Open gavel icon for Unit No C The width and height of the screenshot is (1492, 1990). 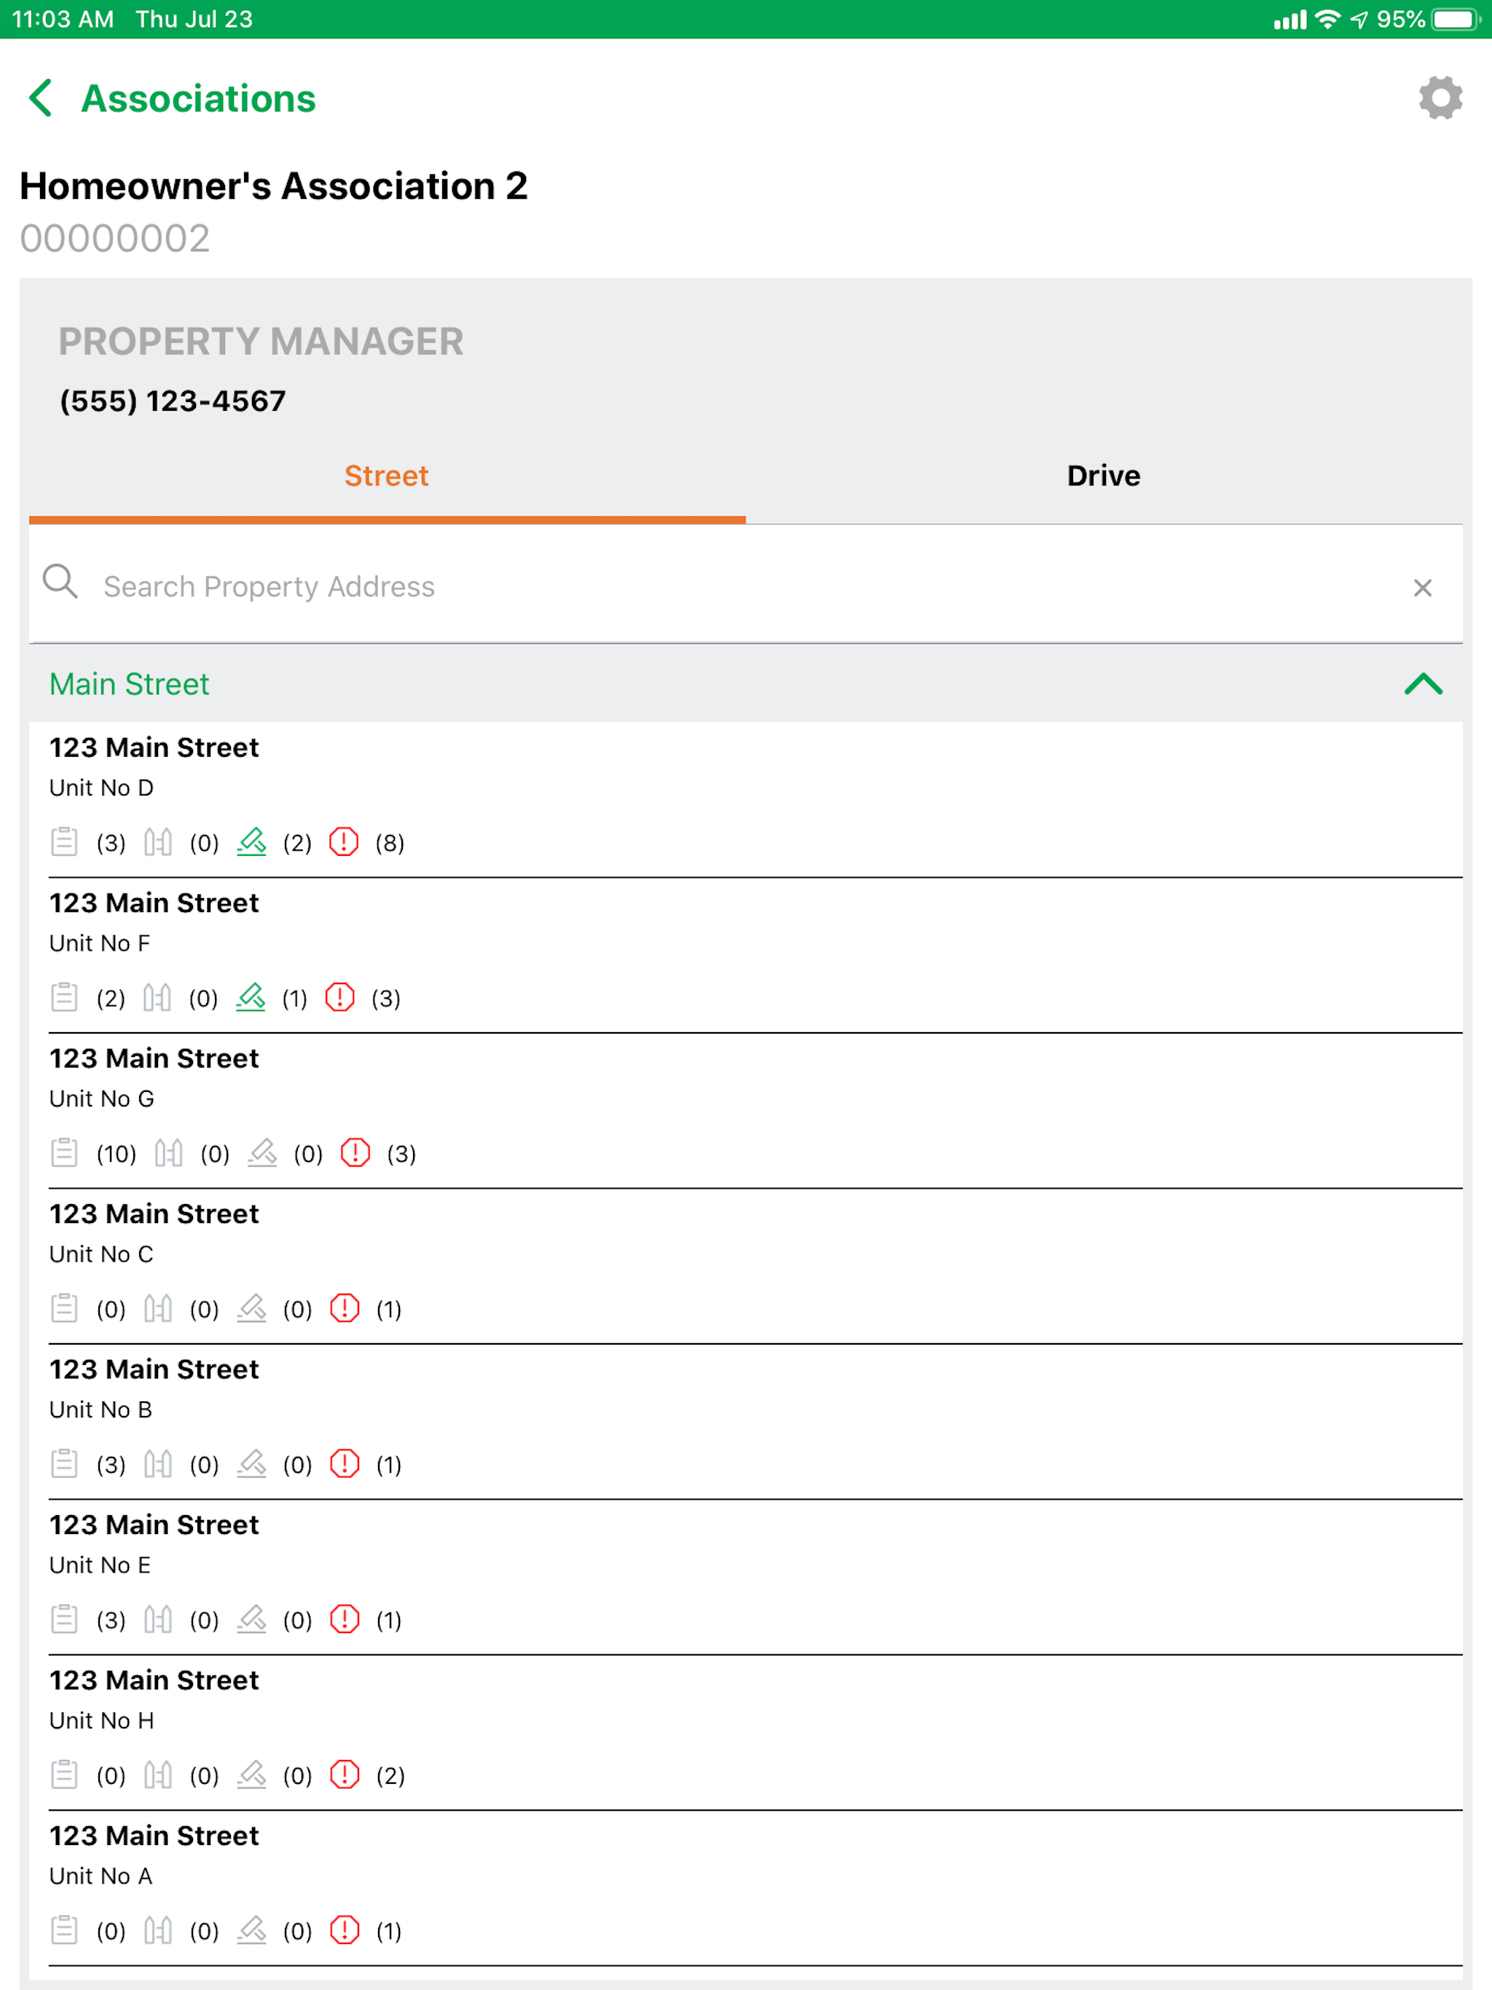[251, 1308]
